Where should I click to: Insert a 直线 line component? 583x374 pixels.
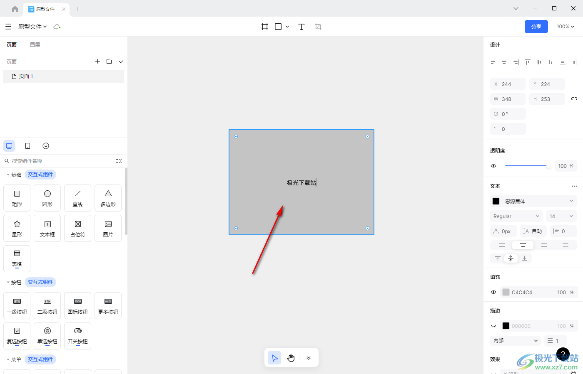(x=78, y=198)
